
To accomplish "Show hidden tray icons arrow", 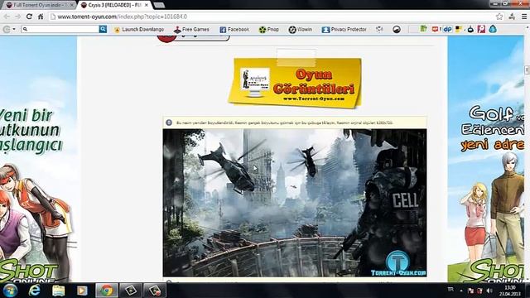I will click(461, 291).
